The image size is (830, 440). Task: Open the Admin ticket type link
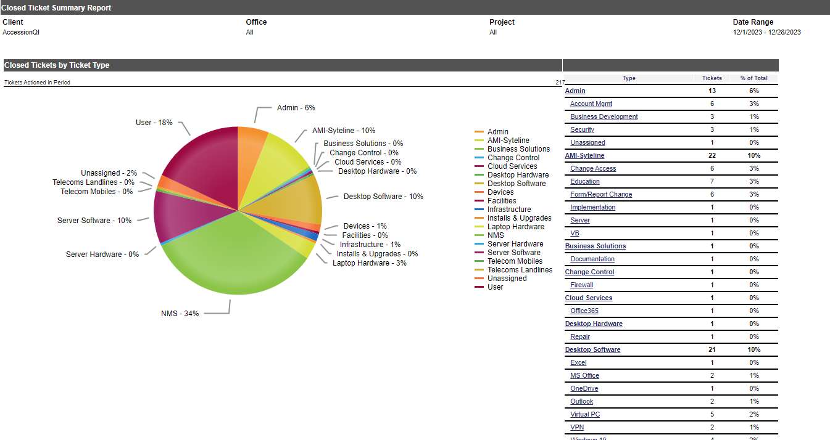(575, 91)
